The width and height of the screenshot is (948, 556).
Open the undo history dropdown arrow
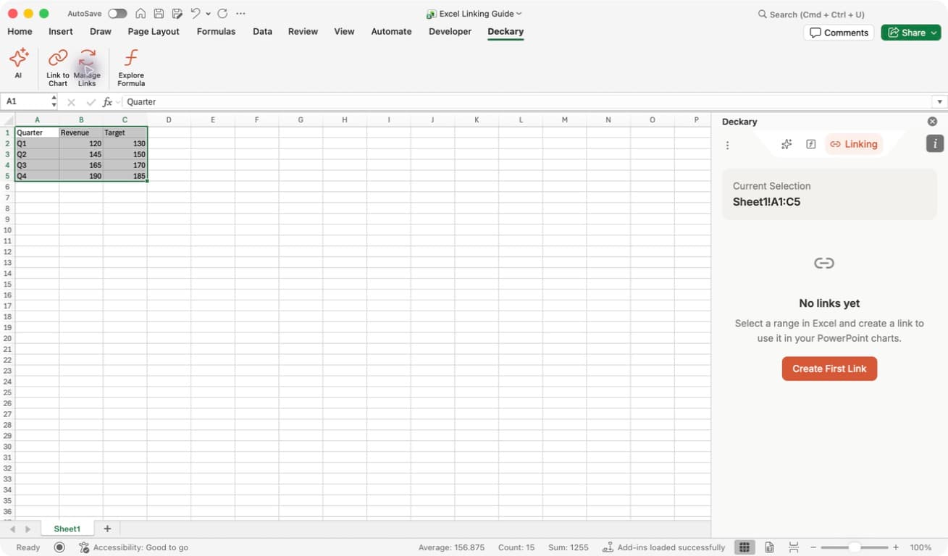point(208,14)
